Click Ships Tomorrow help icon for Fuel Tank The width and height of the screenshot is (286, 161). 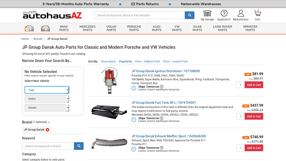(162, 118)
